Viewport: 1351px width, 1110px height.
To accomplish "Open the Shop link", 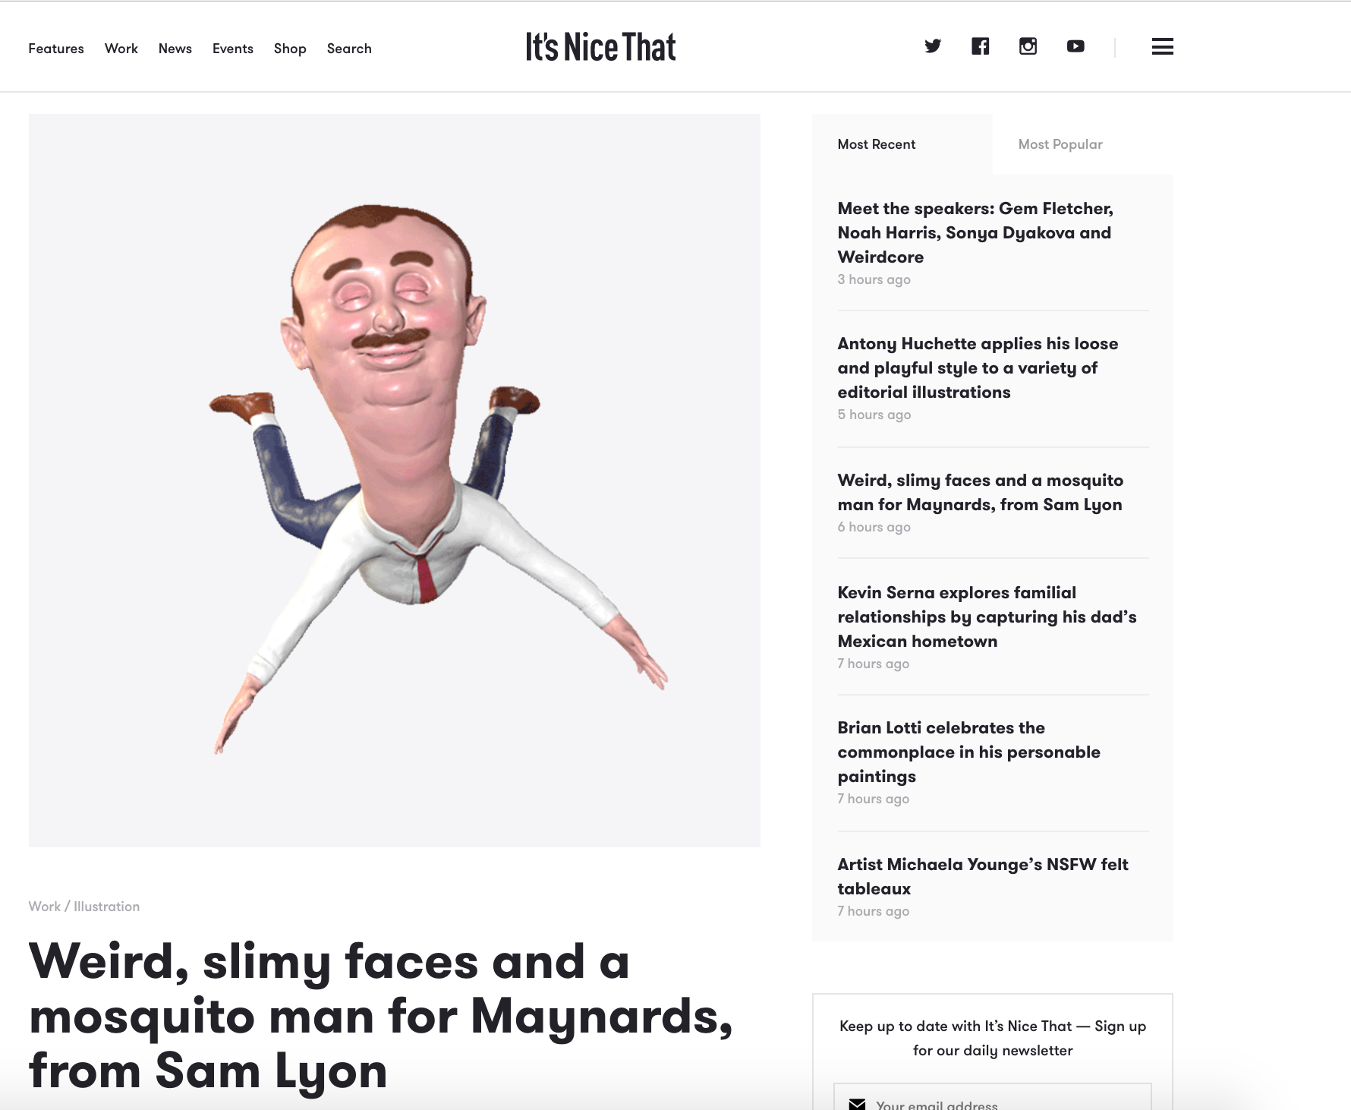I will (x=290, y=49).
